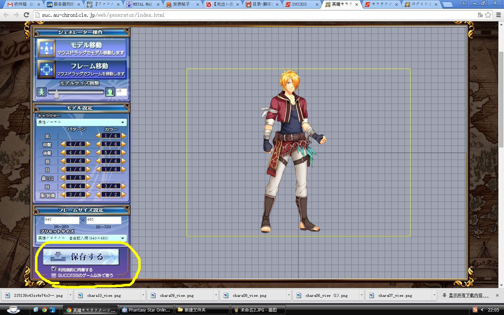Screen dimensions: 504x315
Task: Previous 服/装備 pattern arrow
Action: [63, 195]
